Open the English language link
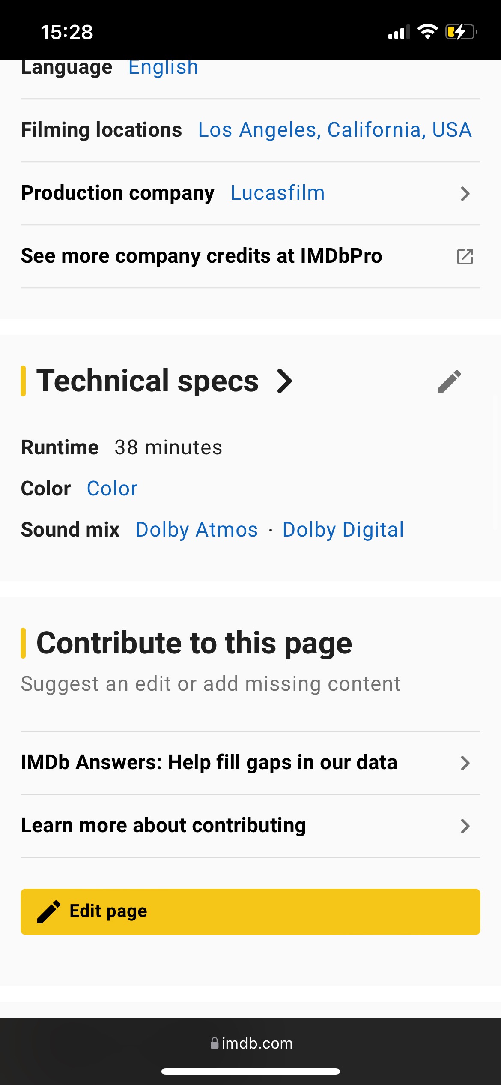The image size is (501, 1085). pyautogui.click(x=164, y=67)
